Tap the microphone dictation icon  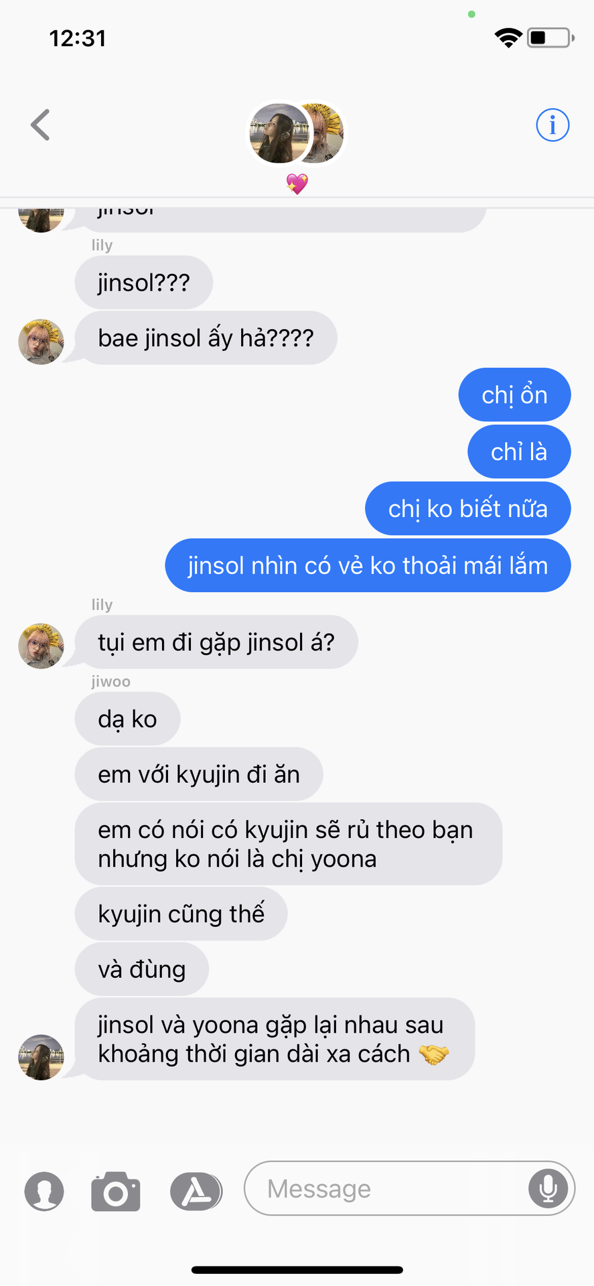[548, 1188]
